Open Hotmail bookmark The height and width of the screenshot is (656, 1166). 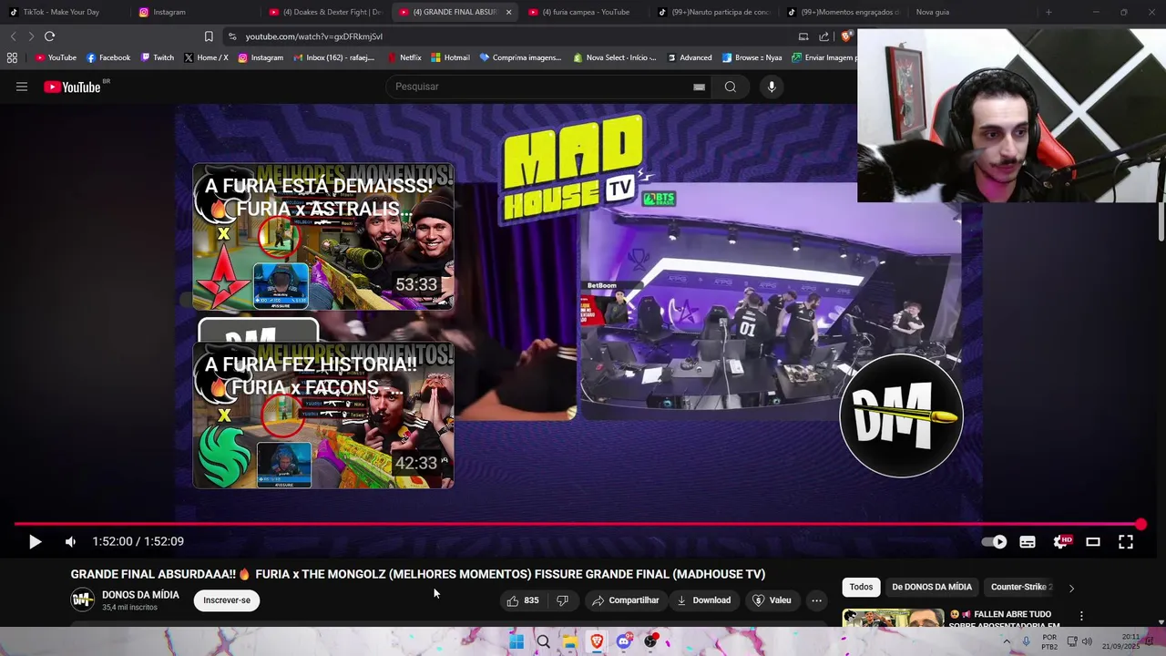450,57
